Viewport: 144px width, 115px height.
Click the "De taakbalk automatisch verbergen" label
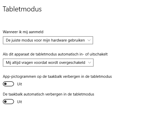point(49,94)
